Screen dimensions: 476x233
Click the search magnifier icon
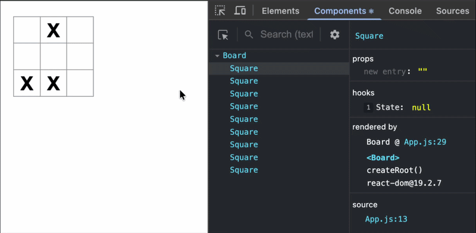pyautogui.click(x=249, y=34)
